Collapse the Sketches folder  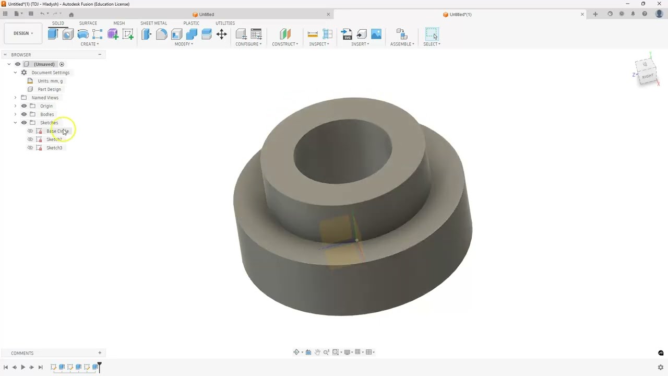pos(15,123)
